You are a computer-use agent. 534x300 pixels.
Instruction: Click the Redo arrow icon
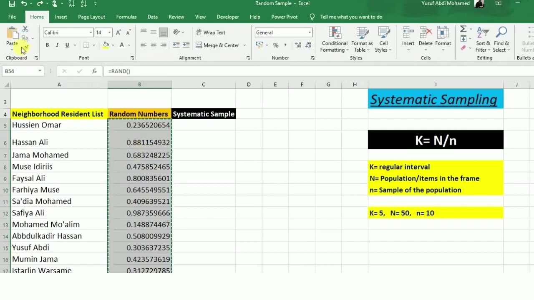[40, 4]
